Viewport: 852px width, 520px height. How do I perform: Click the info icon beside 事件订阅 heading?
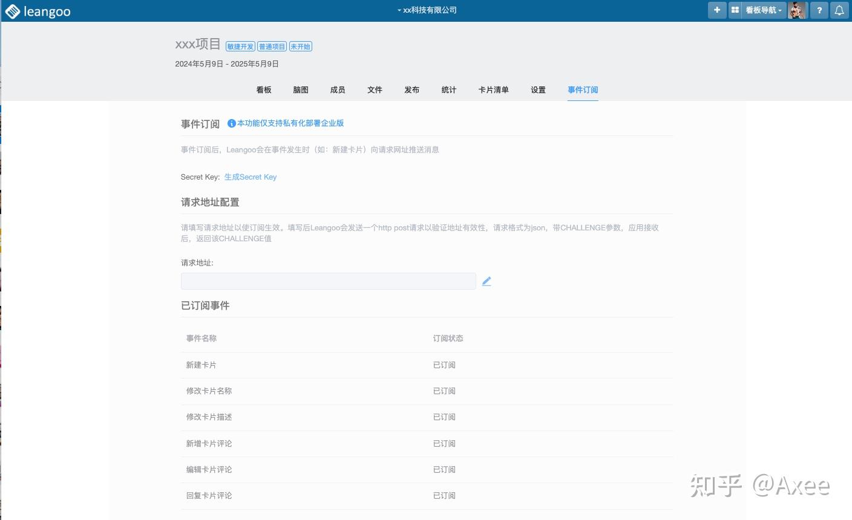coord(231,123)
